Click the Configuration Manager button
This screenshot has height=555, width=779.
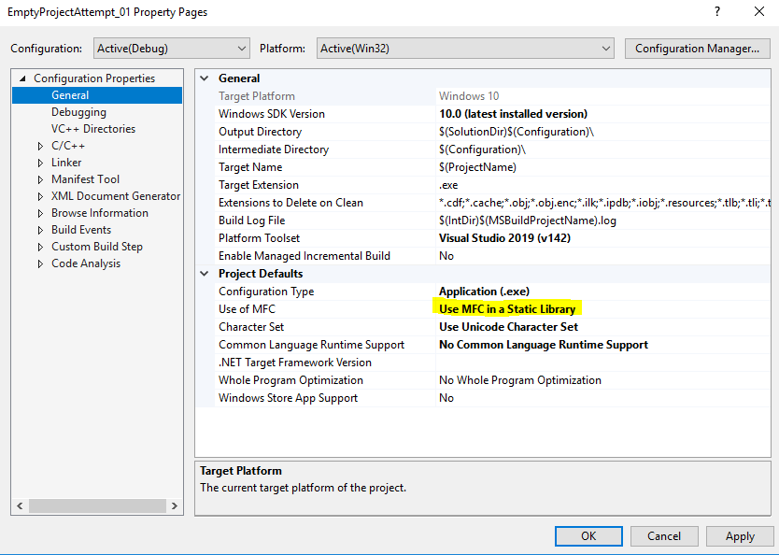[x=697, y=48]
